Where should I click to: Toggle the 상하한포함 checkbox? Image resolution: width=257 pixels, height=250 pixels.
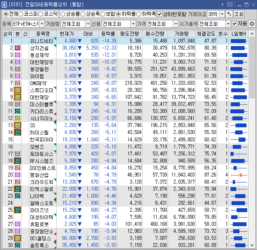point(159,14)
